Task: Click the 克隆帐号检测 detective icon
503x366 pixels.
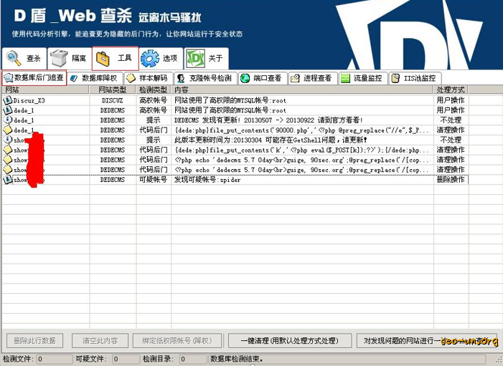Action: point(181,79)
